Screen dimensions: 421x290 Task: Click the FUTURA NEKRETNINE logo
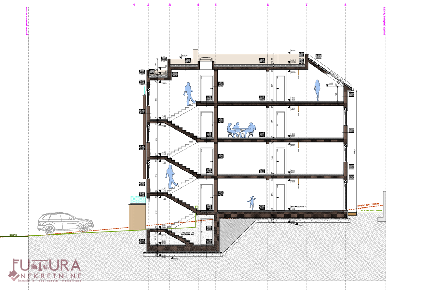pyautogui.click(x=46, y=270)
